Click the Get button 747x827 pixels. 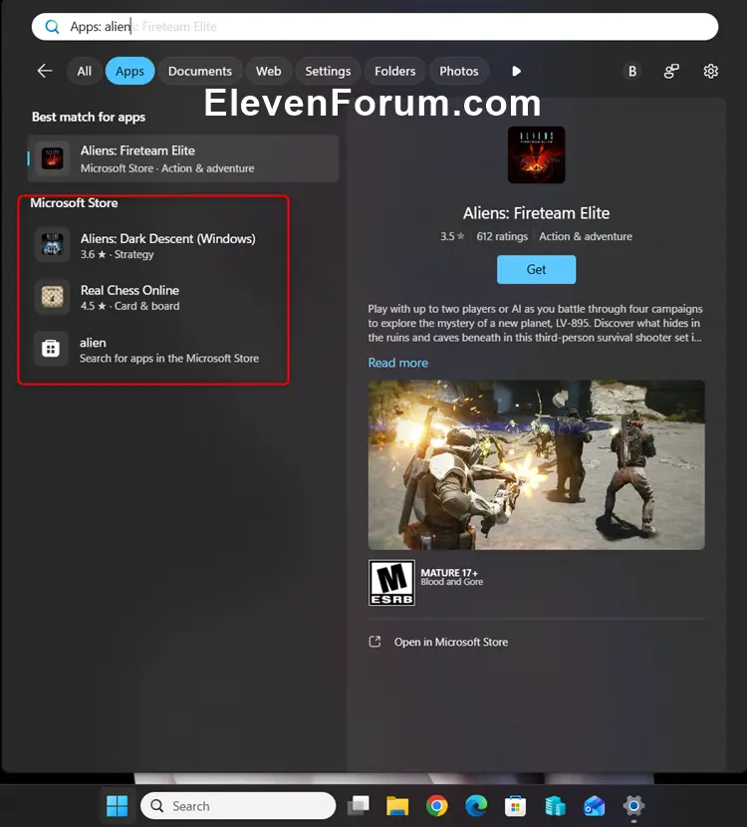[536, 269]
